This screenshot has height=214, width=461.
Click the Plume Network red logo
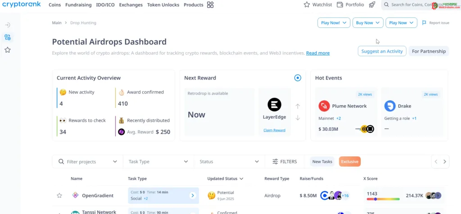324,106
